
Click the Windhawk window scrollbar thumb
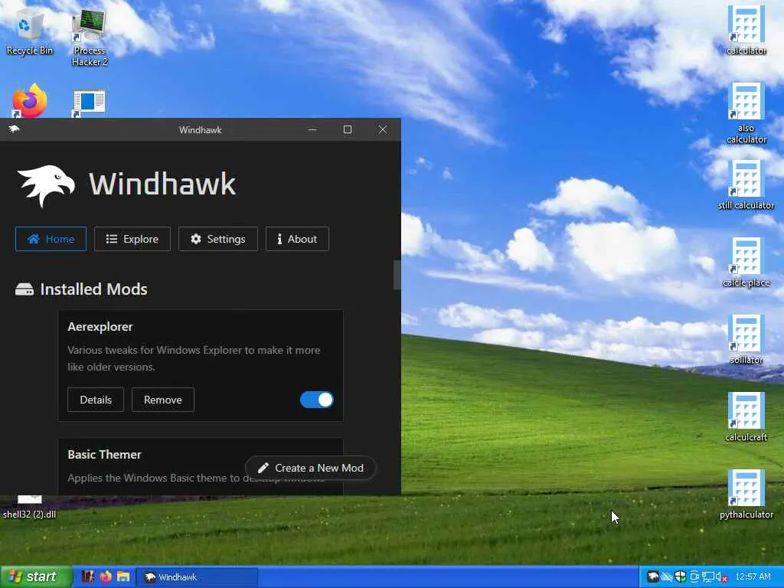397,275
